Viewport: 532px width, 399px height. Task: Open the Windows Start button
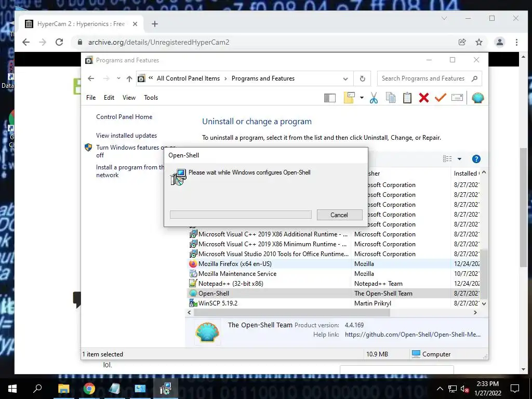(12, 389)
